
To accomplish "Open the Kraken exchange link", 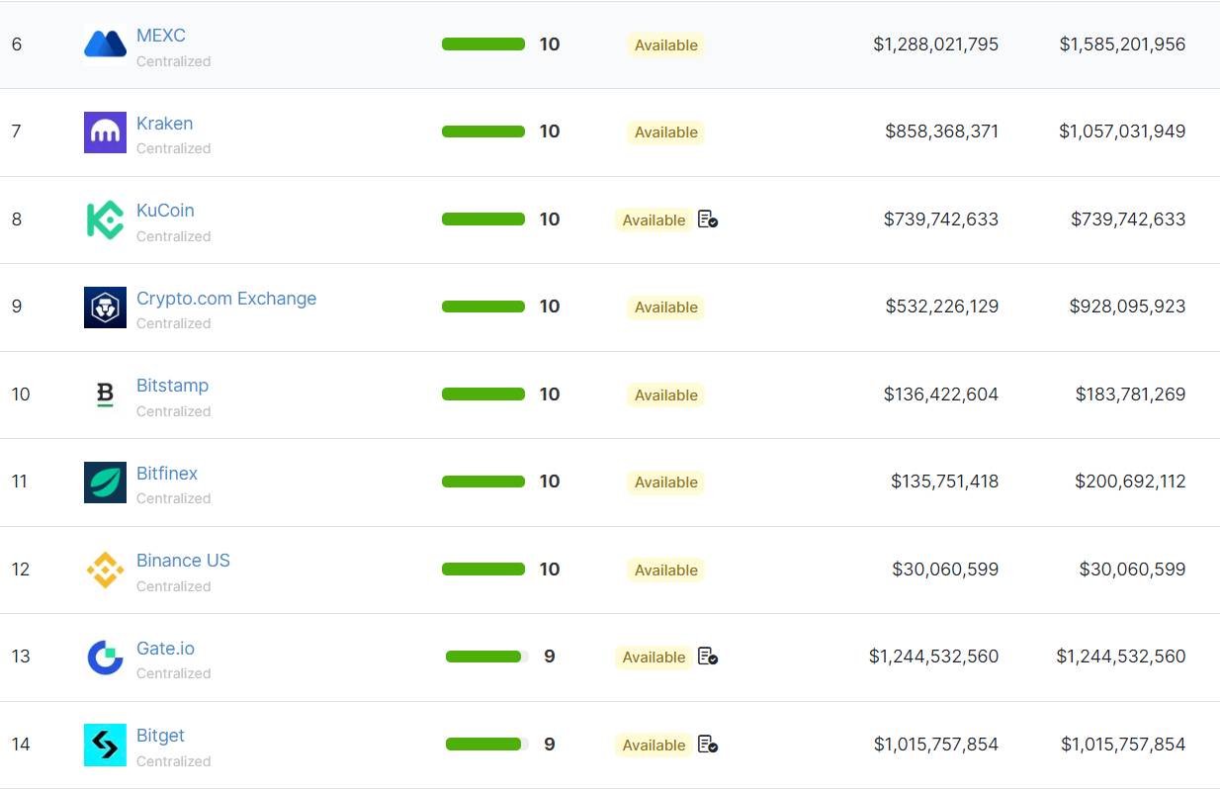I will point(164,124).
